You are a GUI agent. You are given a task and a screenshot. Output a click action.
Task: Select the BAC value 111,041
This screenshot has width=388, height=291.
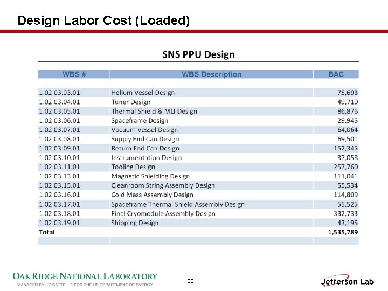[x=346, y=176]
